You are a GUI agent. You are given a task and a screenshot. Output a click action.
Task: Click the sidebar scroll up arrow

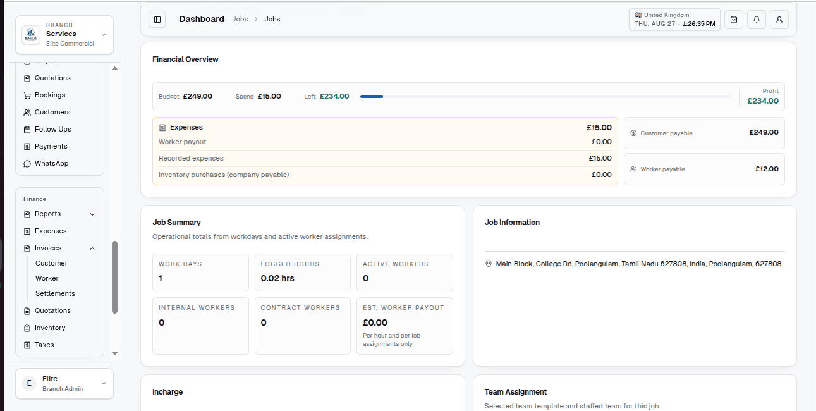pyautogui.click(x=114, y=68)
